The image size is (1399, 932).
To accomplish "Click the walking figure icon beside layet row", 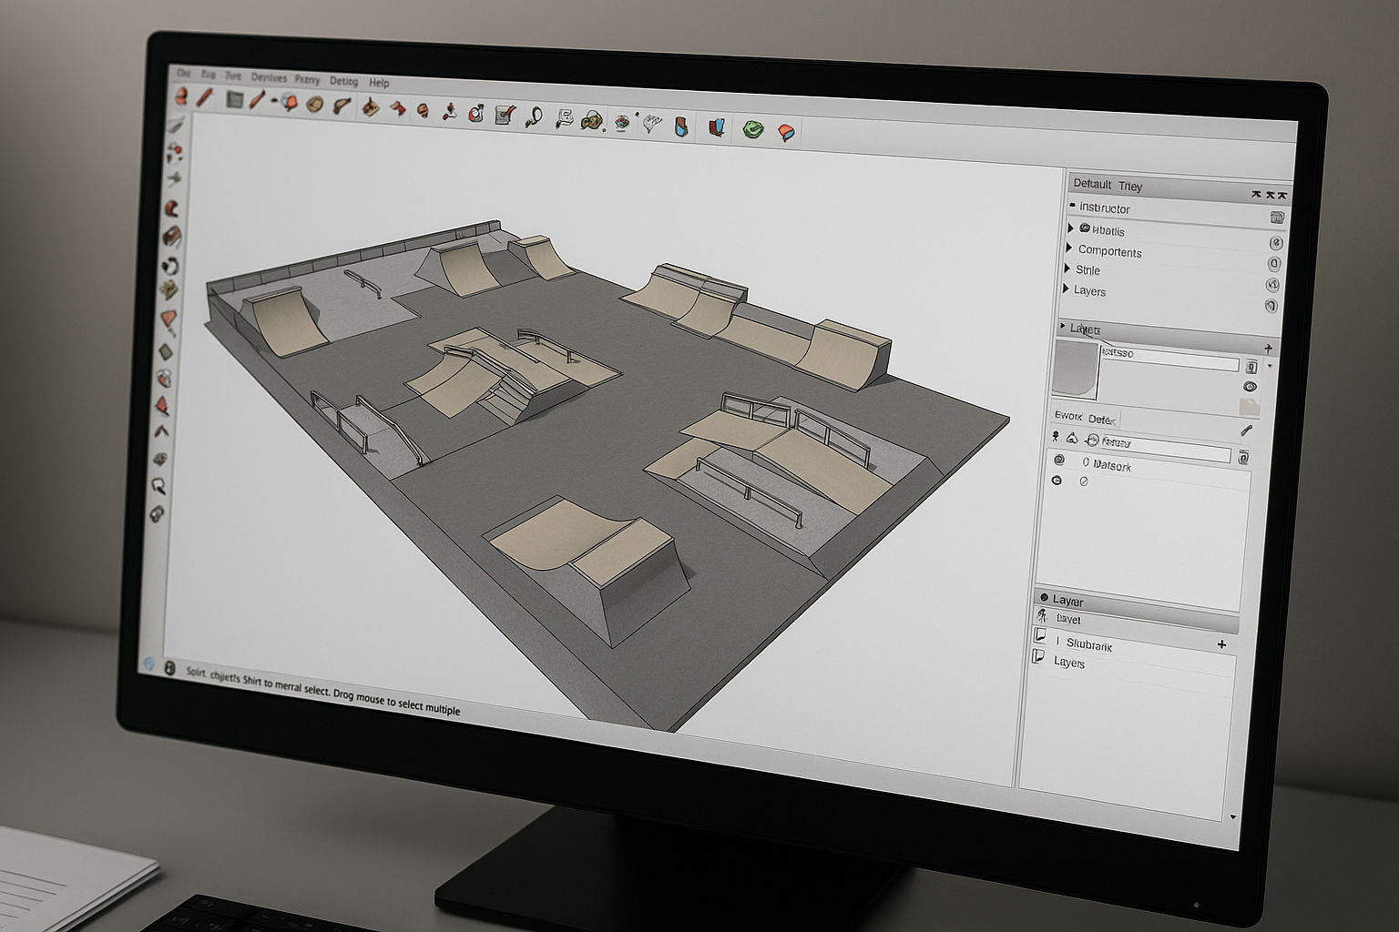I will coord(1042,616).
